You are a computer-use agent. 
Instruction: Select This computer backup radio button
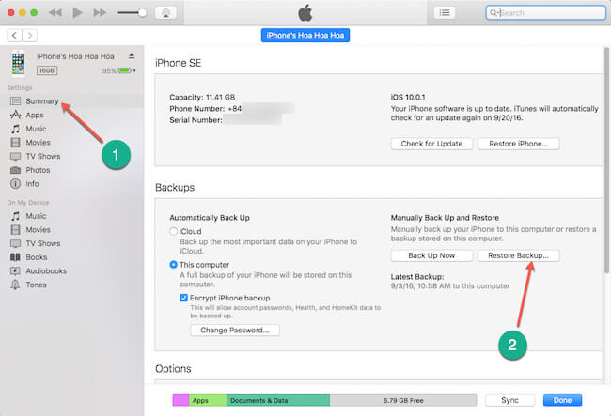click(173, 265)
